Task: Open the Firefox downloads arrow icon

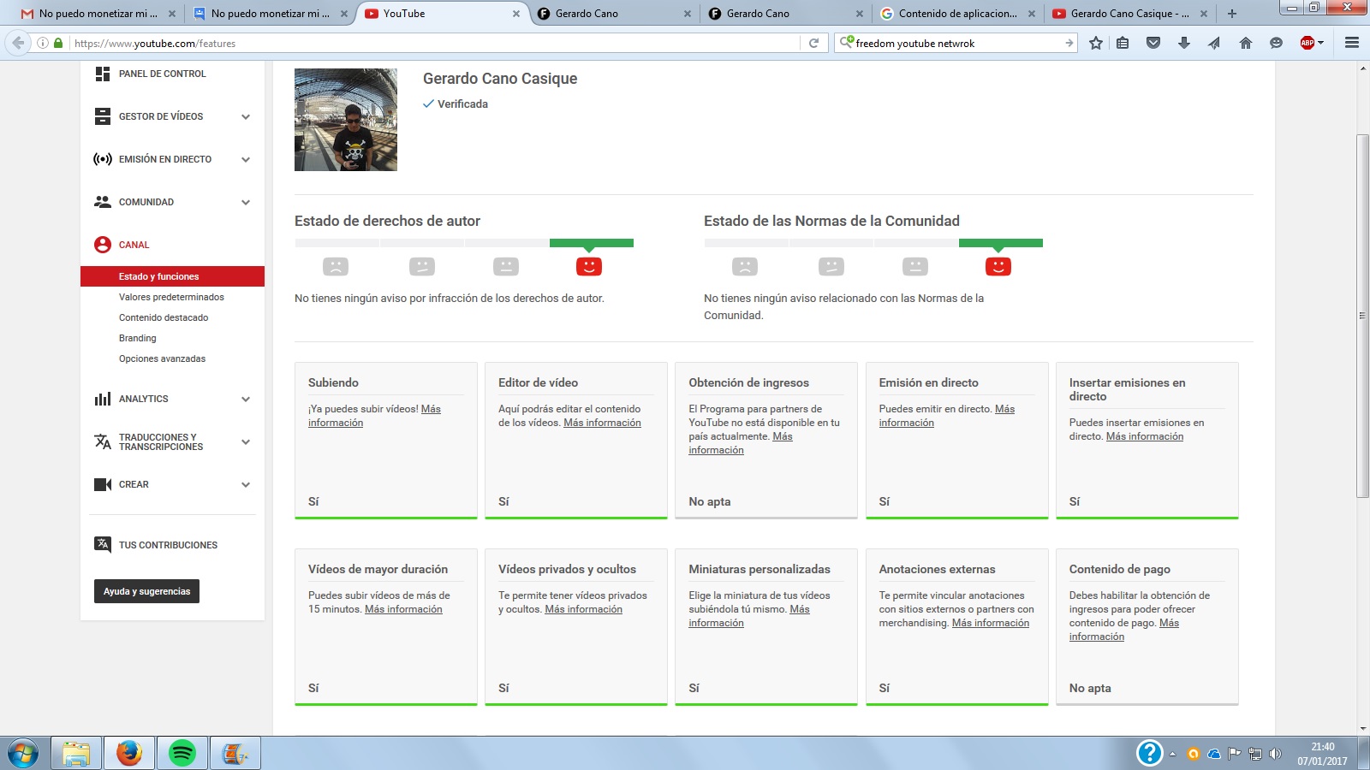Action: [1184, 43]
